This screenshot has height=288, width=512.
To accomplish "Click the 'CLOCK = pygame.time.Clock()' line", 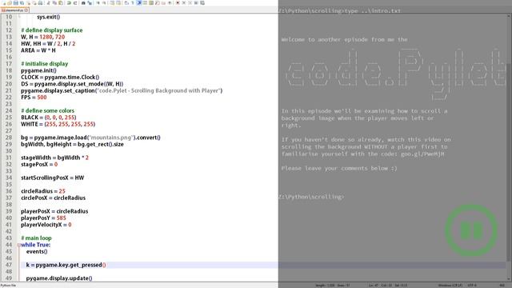I will point(60,77).
